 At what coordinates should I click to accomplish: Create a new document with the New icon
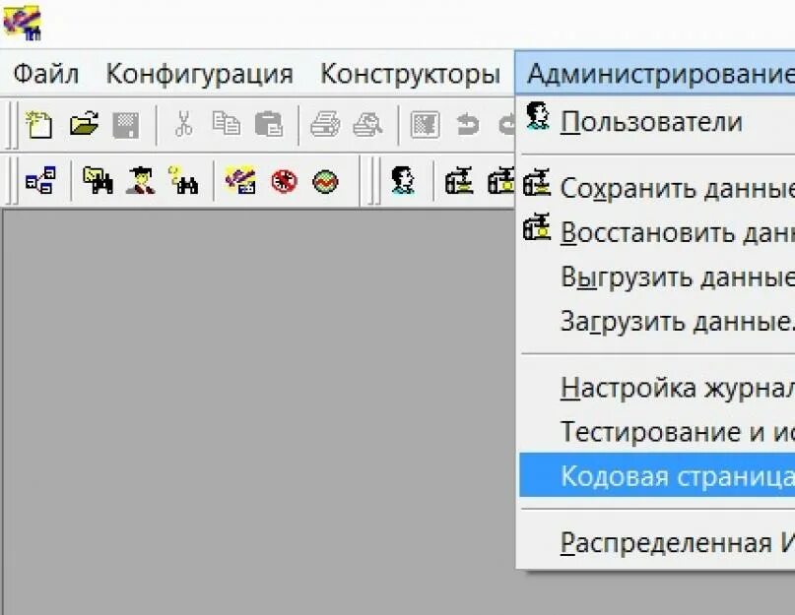tap(39, 125)
